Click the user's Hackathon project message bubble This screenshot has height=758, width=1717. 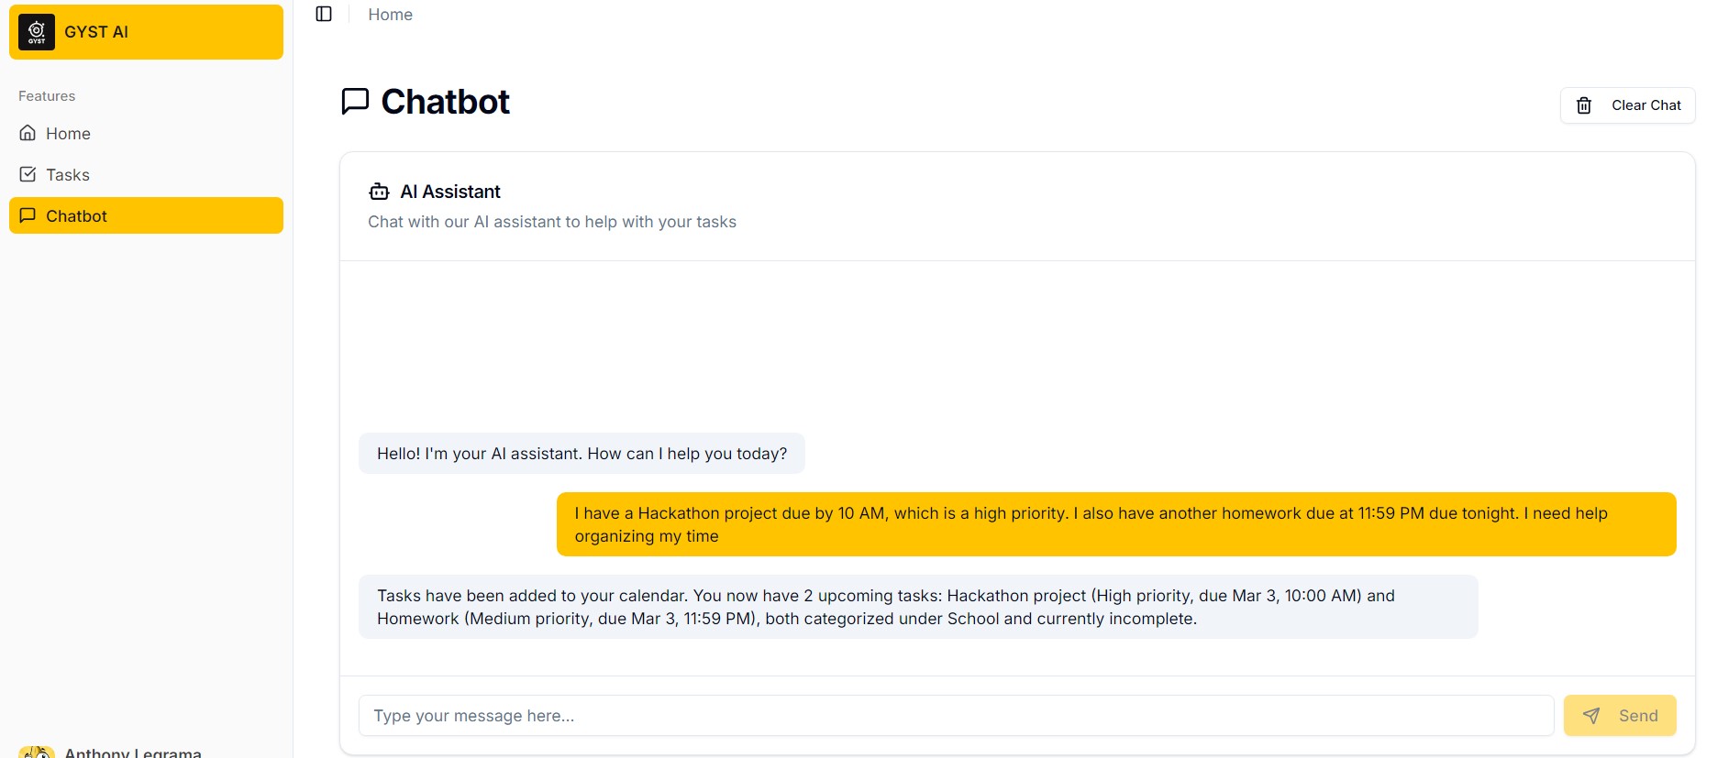coord(1115,524)
